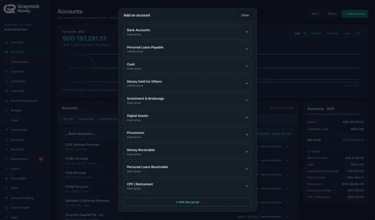
Task: Choose the Money Held for Others group
Action: (x=187, y=83)
